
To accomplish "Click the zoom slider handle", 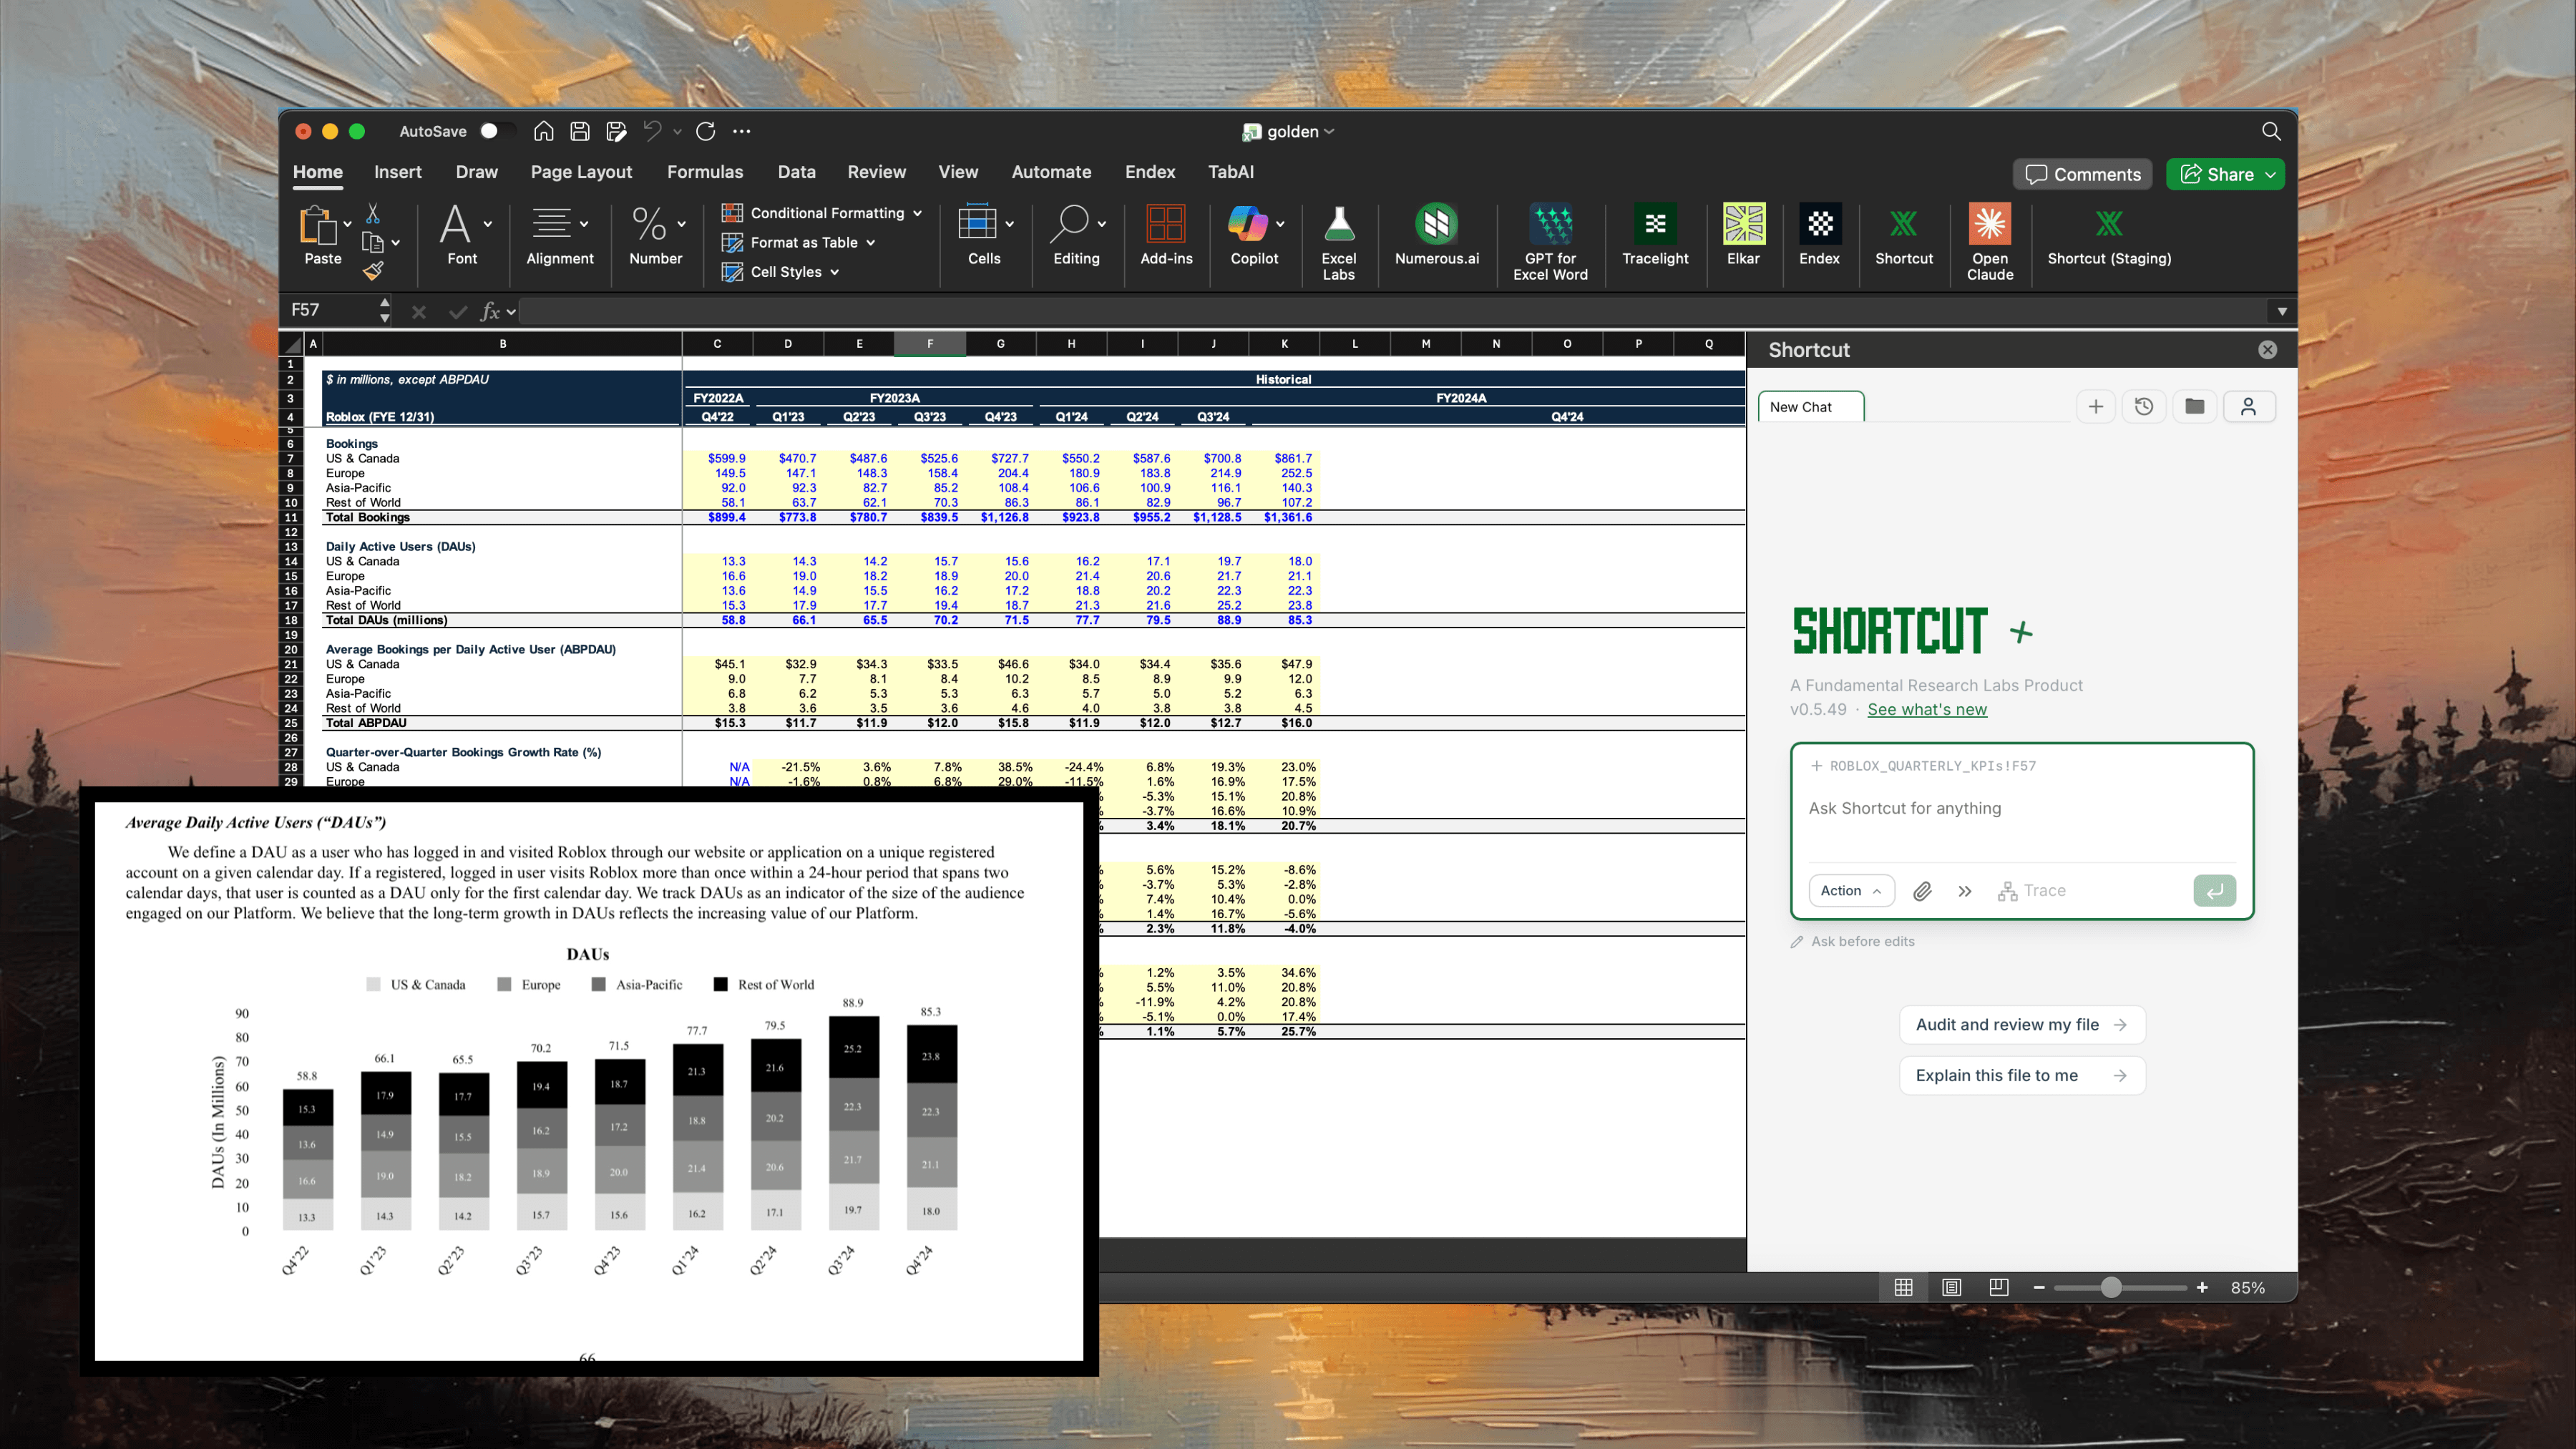I will click(2110, 1287).
